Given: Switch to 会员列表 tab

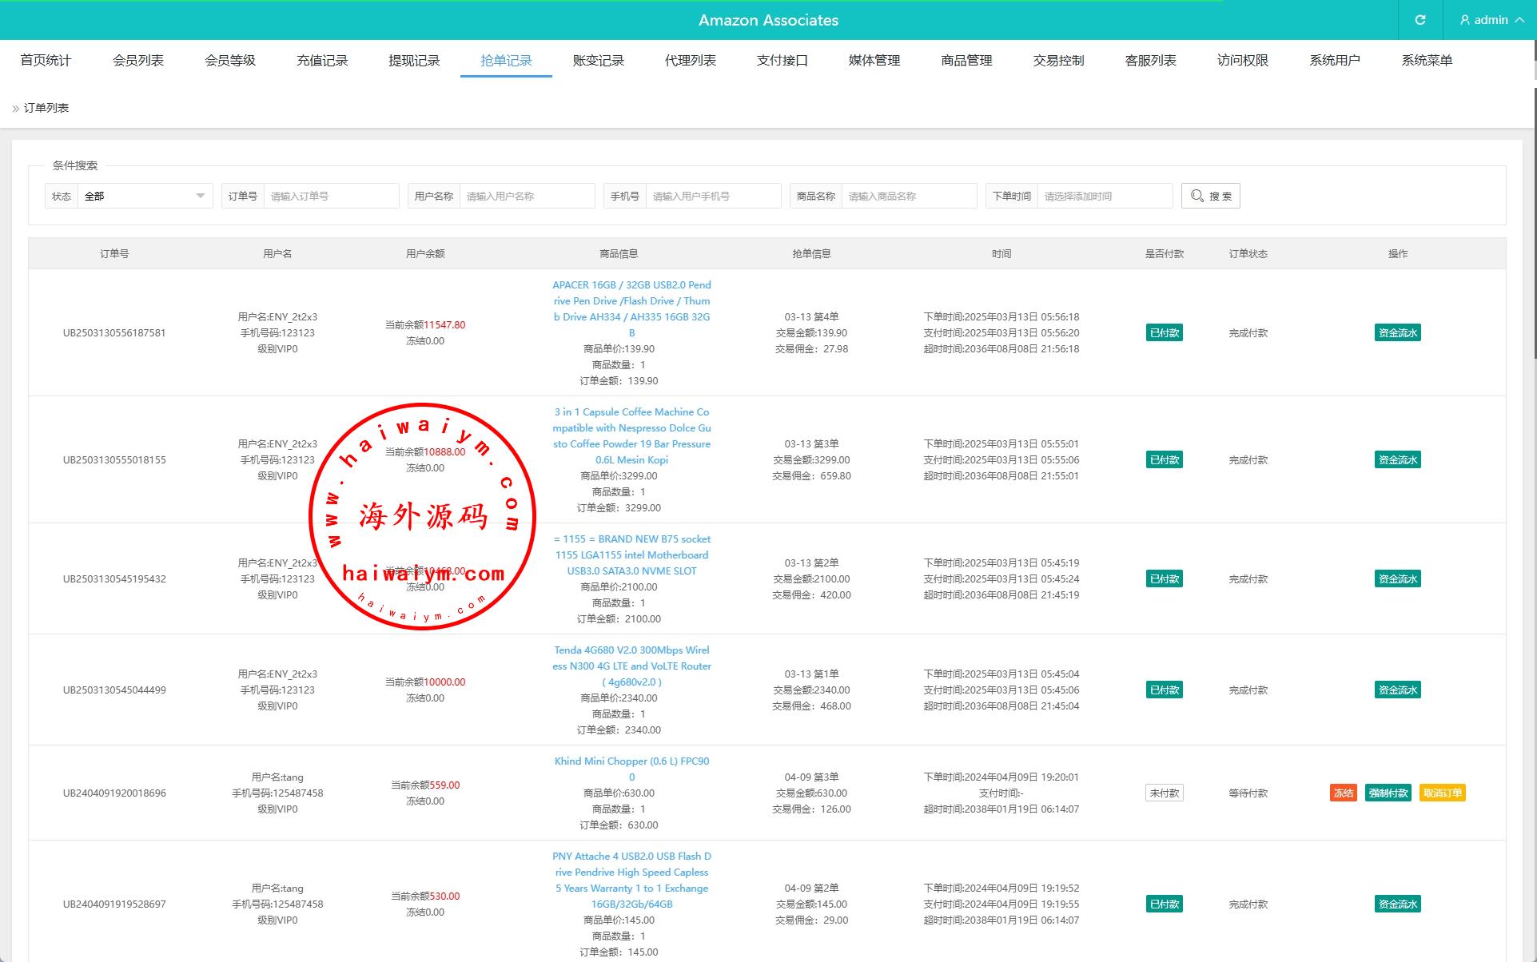Looking at the screenshot, I should click(x=138, y=61).
